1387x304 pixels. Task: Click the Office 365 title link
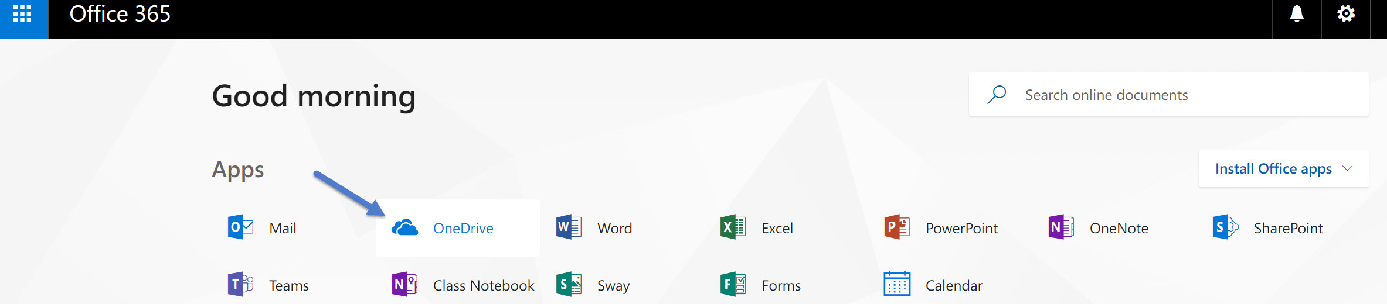pyautogui.click(x=120, y=14)
